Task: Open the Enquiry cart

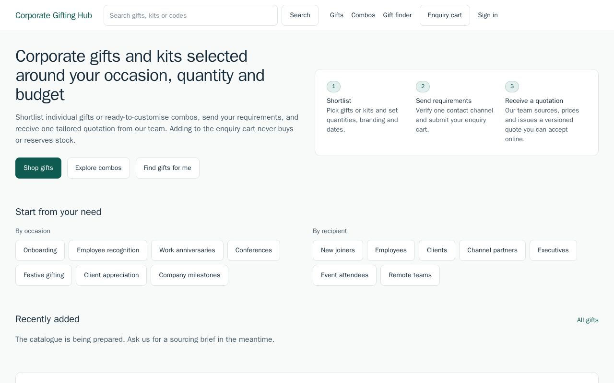Action: tap(445, 15)
